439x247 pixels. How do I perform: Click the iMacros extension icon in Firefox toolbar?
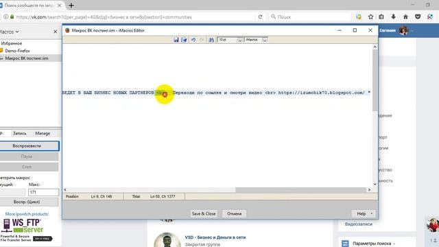[430, 16]
